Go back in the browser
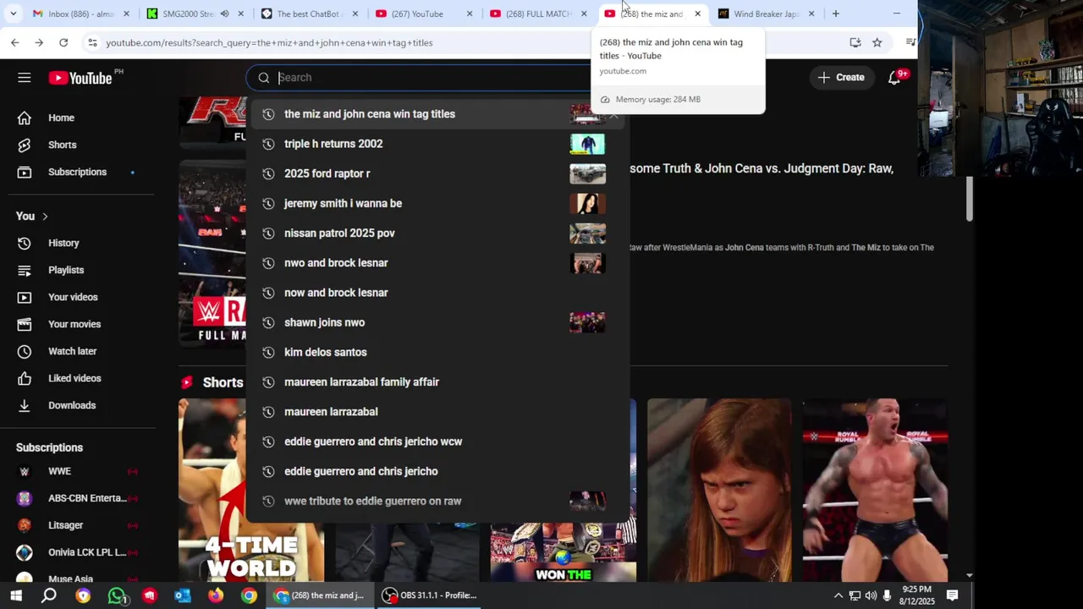 (x=15, y=42)
